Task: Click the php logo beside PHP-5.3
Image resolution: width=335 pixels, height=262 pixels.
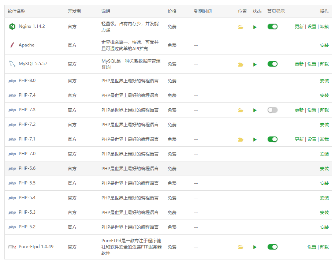Action: pyautogui.click(x=12, y=212)
